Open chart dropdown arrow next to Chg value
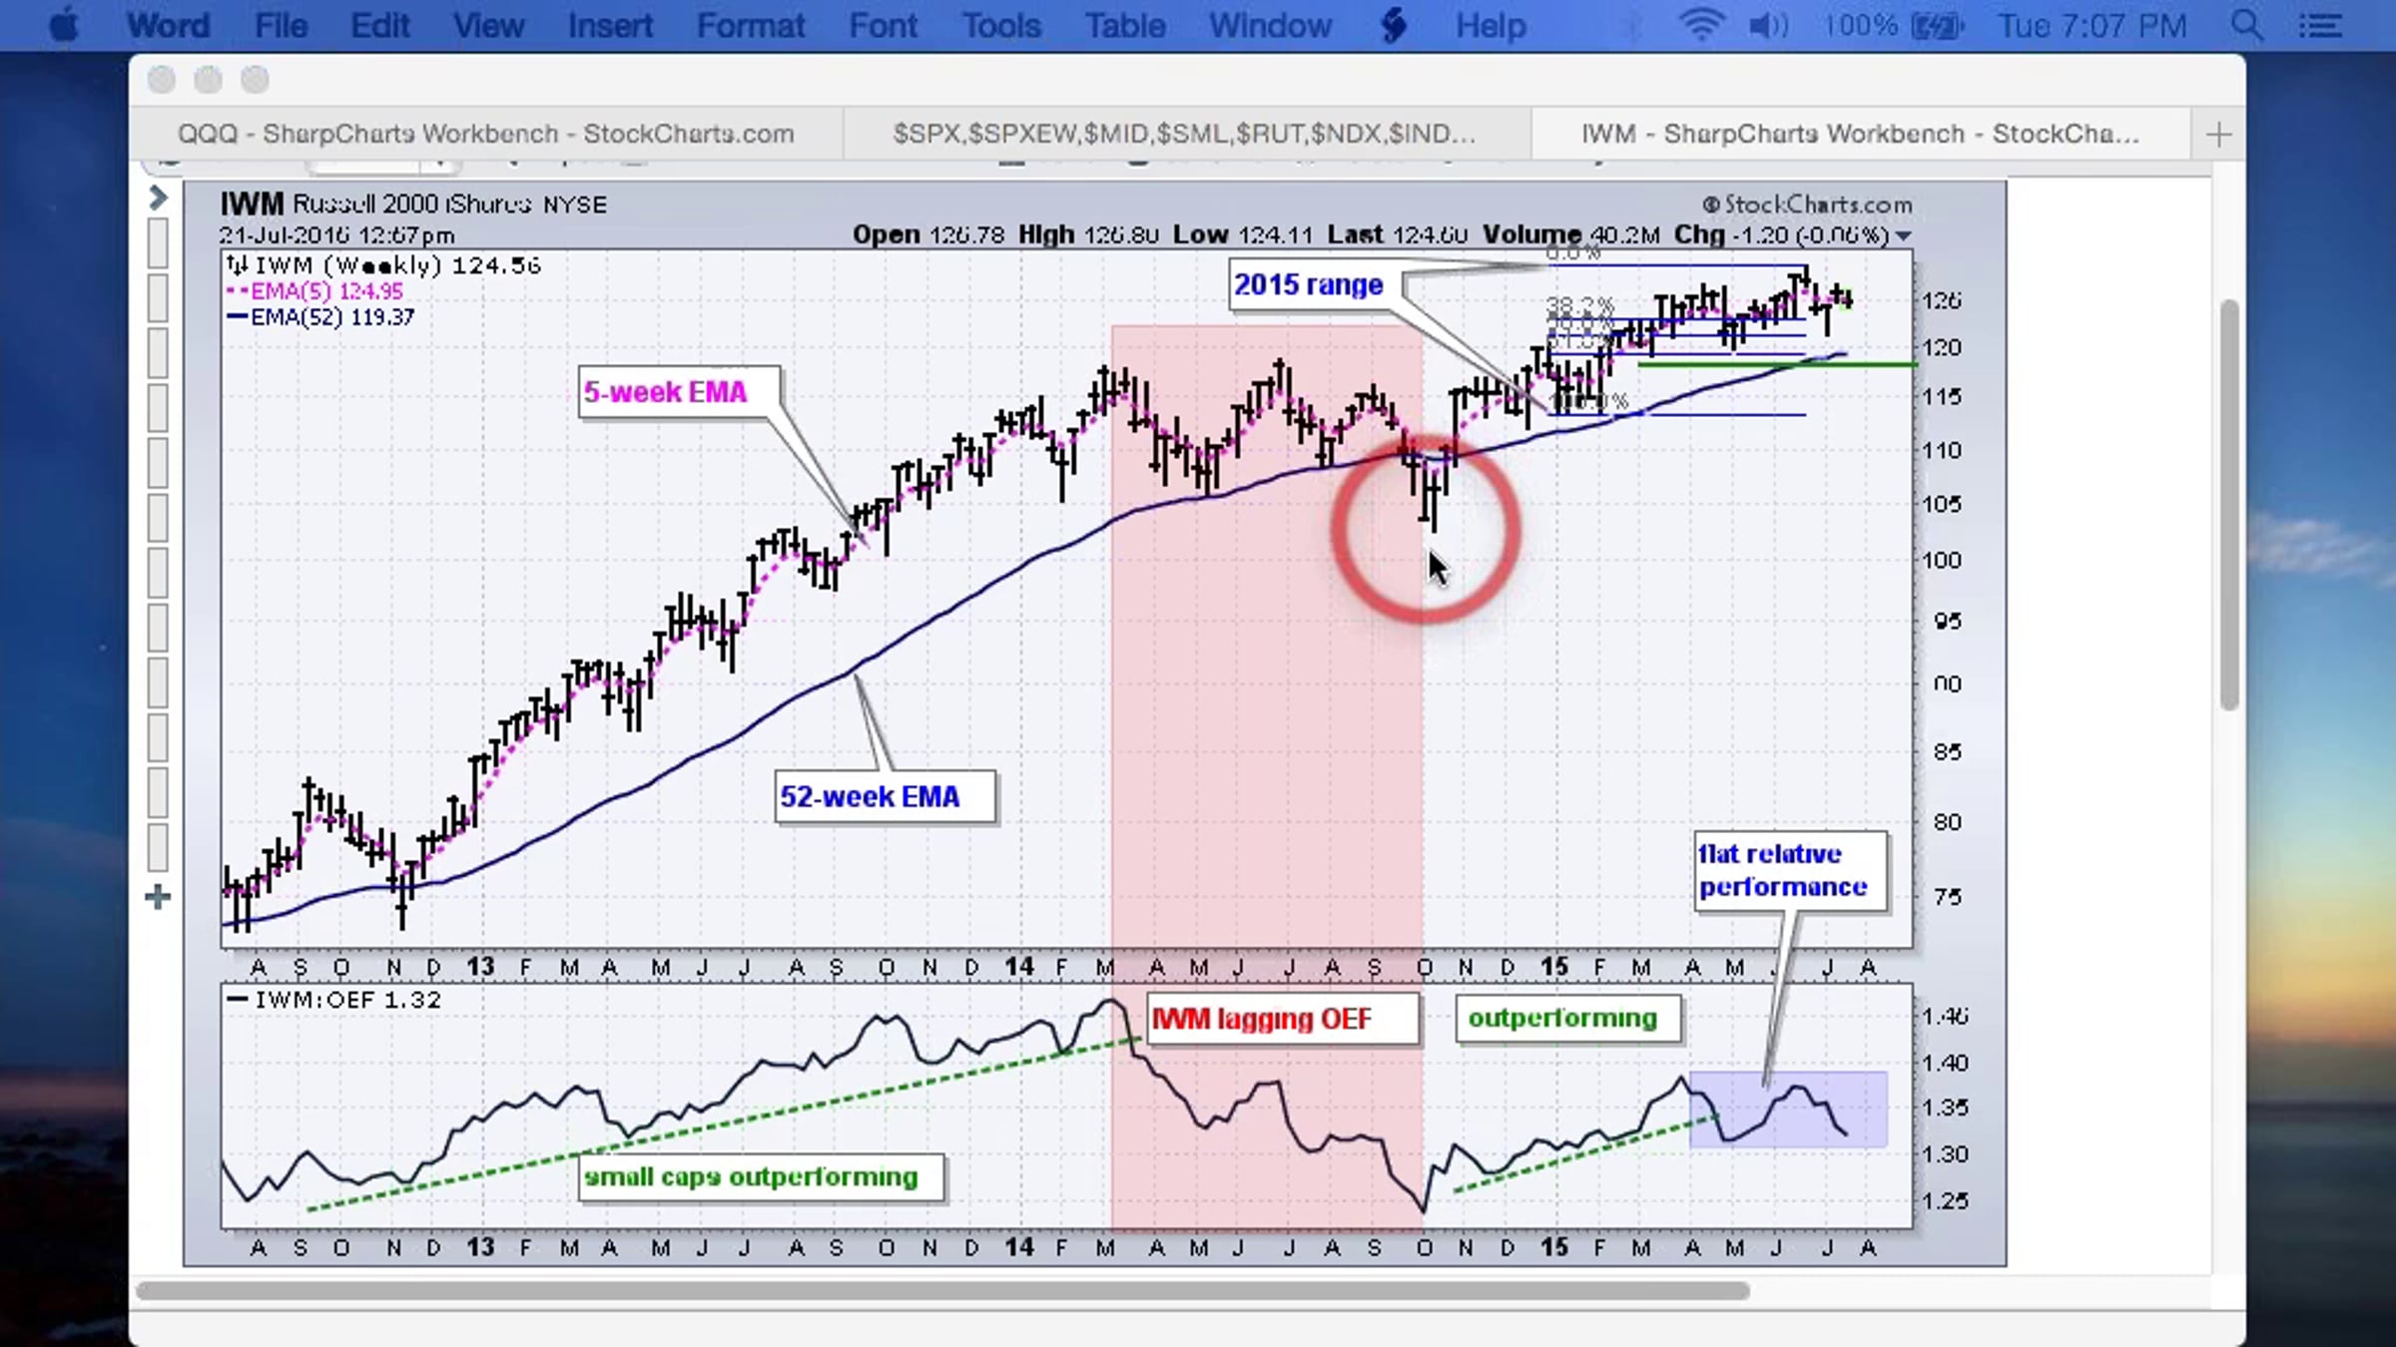 coord(1903,236)
